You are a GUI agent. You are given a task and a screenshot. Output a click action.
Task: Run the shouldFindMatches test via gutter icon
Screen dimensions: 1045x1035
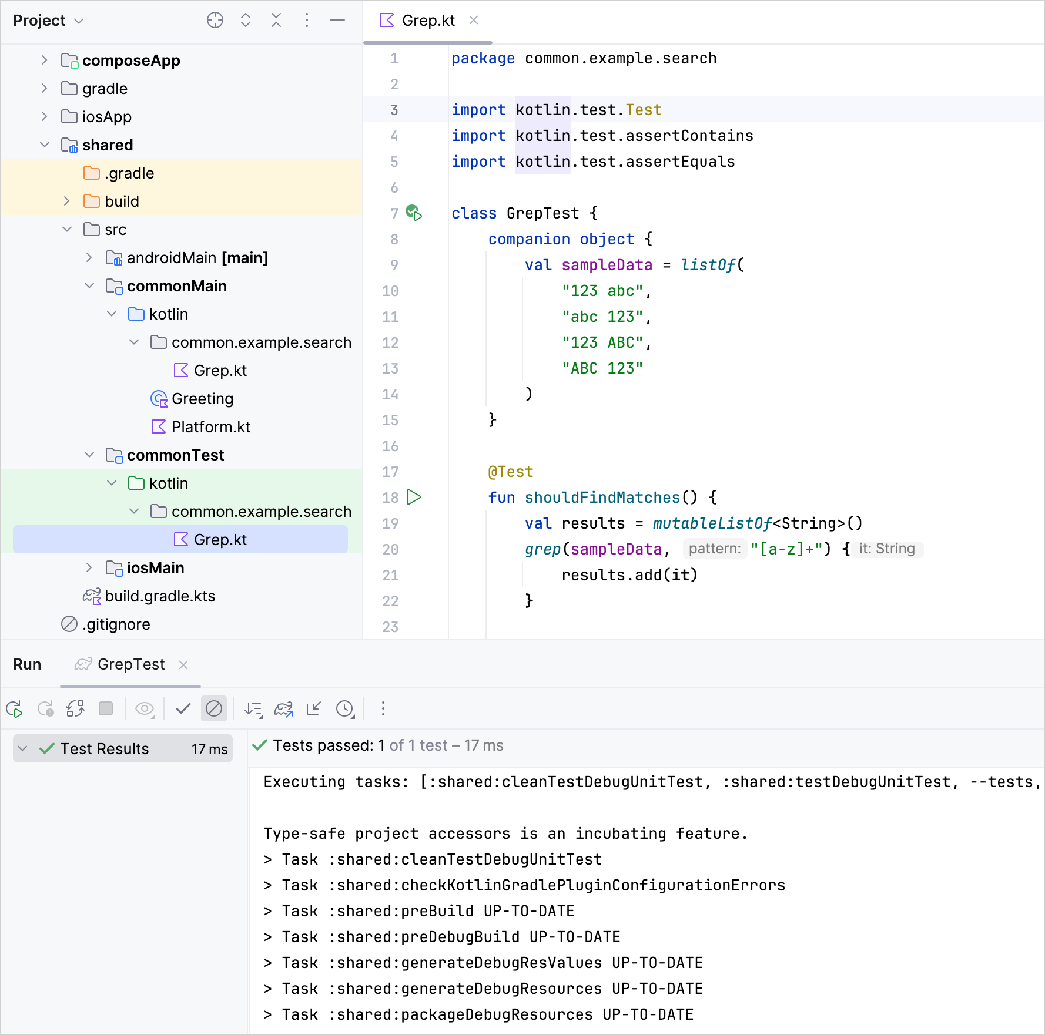[x=414, y=498]
